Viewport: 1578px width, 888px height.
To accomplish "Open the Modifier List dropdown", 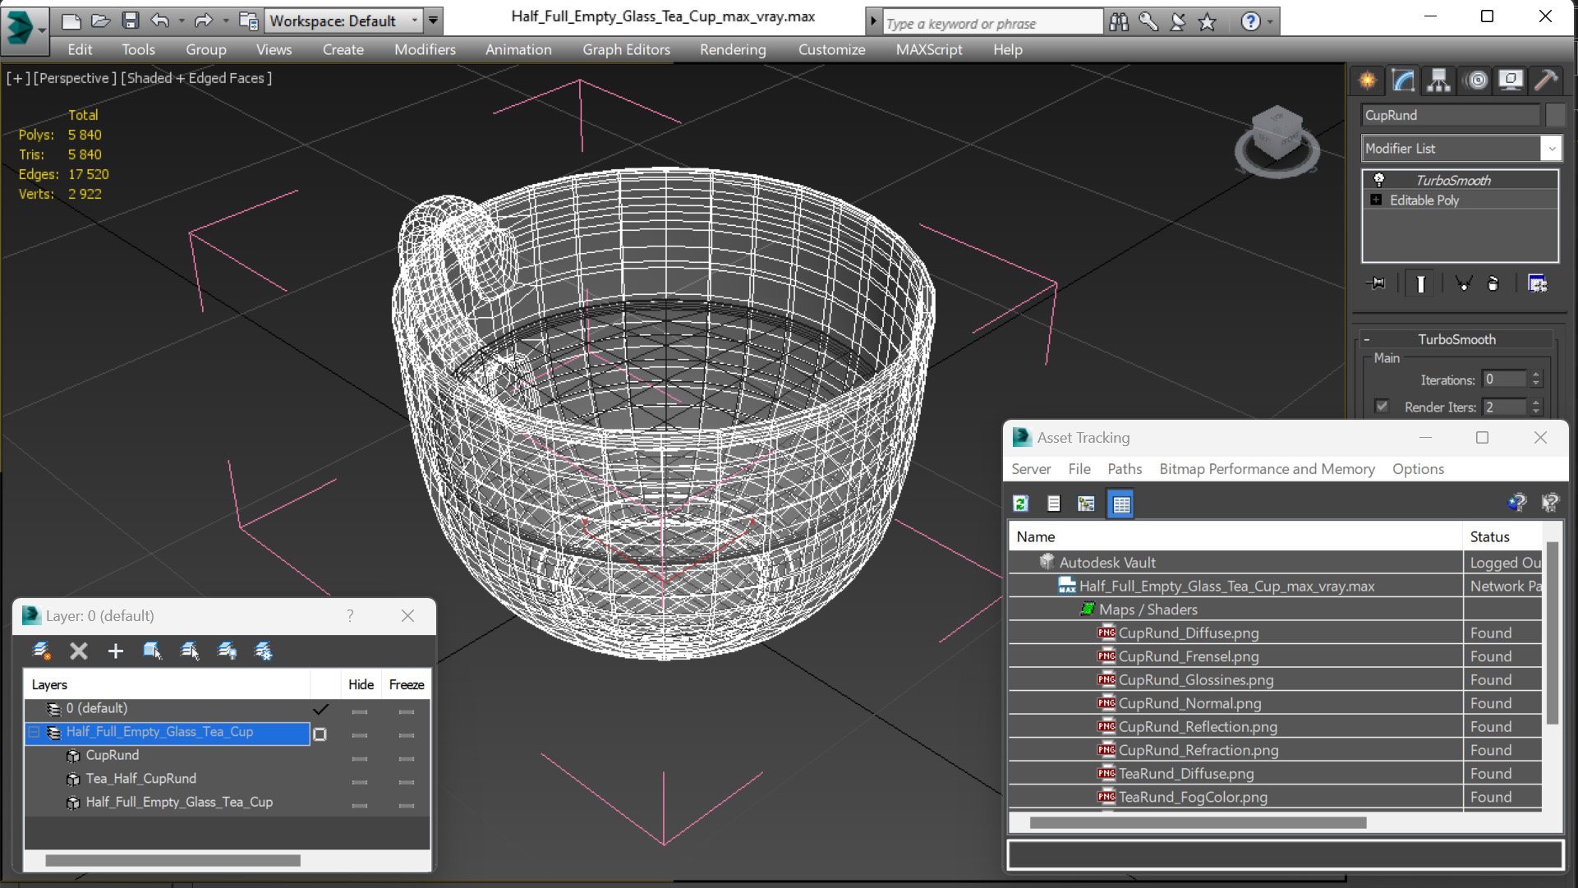I will (1461, 149).
